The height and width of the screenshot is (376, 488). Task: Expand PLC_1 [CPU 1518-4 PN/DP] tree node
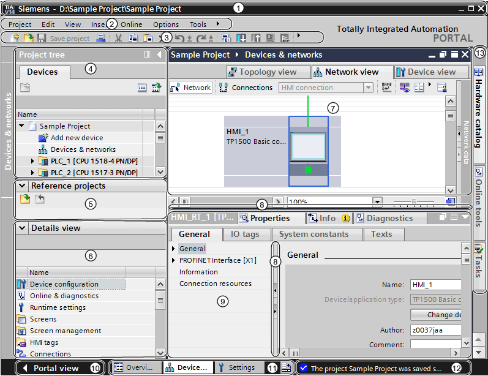[x=33, y=161]
